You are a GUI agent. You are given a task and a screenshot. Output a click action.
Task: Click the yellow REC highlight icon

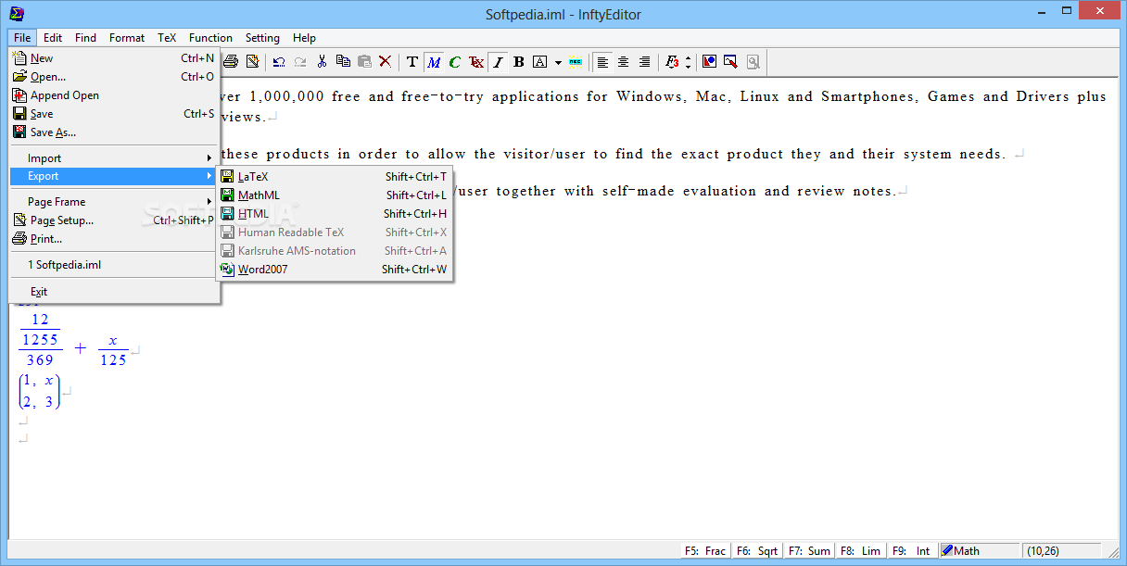(x=576, y=62)
